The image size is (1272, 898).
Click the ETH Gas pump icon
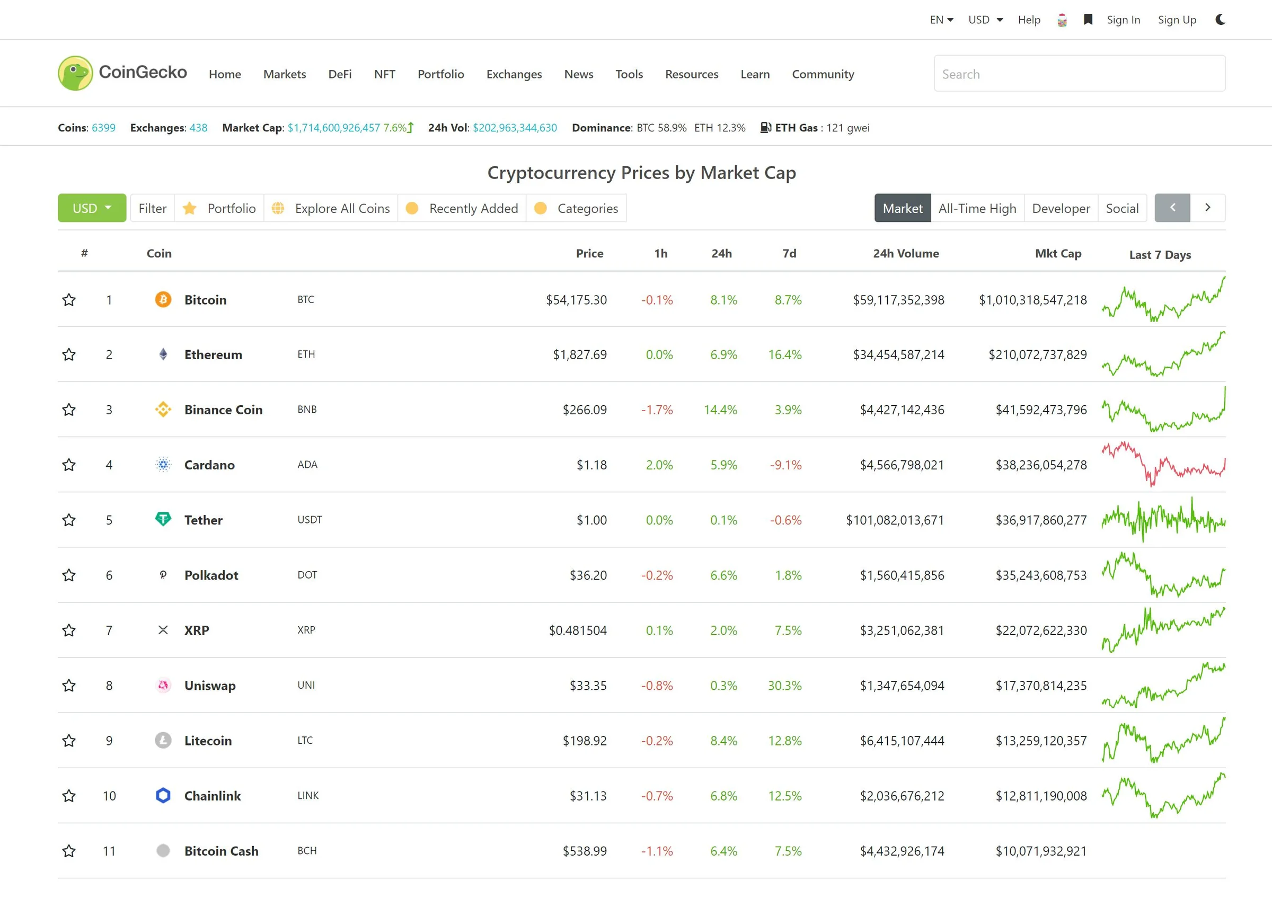pyautogui.click(x=766, y=128)
